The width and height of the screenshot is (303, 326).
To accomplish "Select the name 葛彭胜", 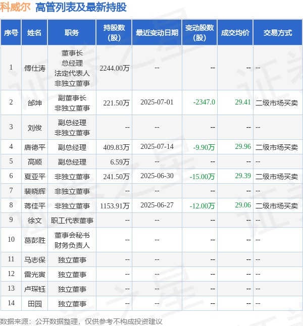I will pyautogui.click(x=34, y=240).
